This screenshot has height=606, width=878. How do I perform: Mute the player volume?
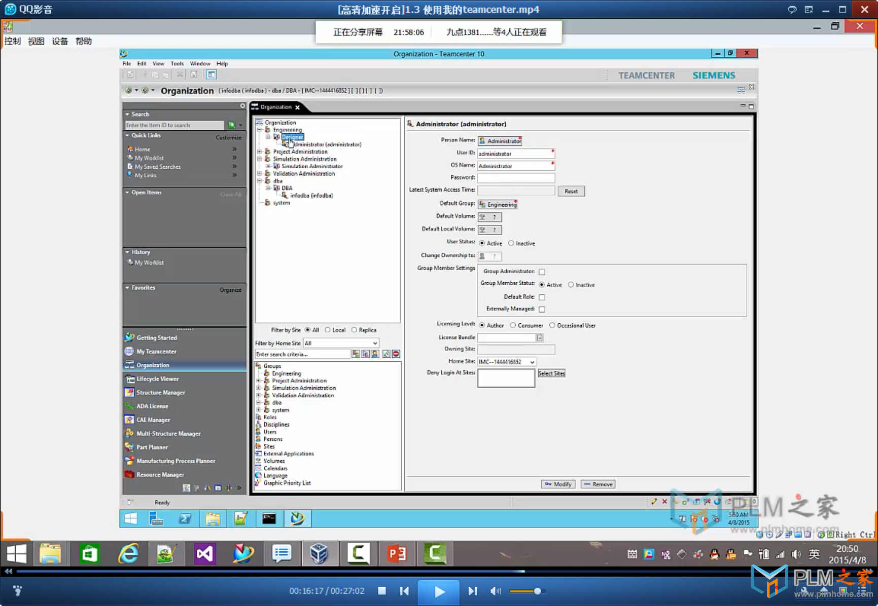pyautogui.click(x=495, y=591)
